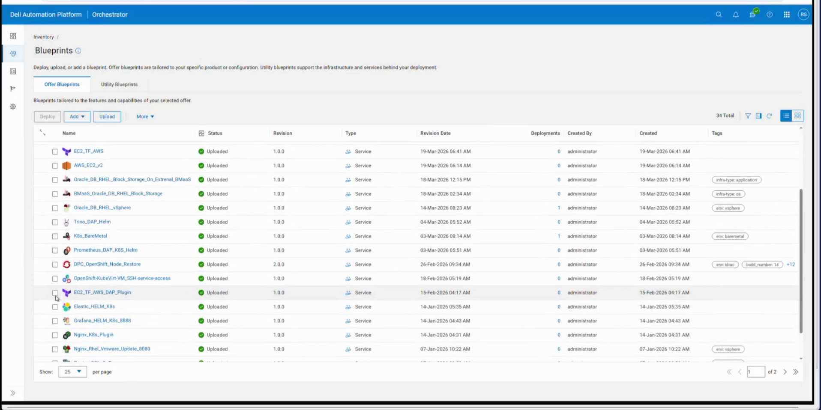This screenshot has height=410, width=821.
Task: Jump to the last page
Action: pyautogui.click(x=796, y=372)
